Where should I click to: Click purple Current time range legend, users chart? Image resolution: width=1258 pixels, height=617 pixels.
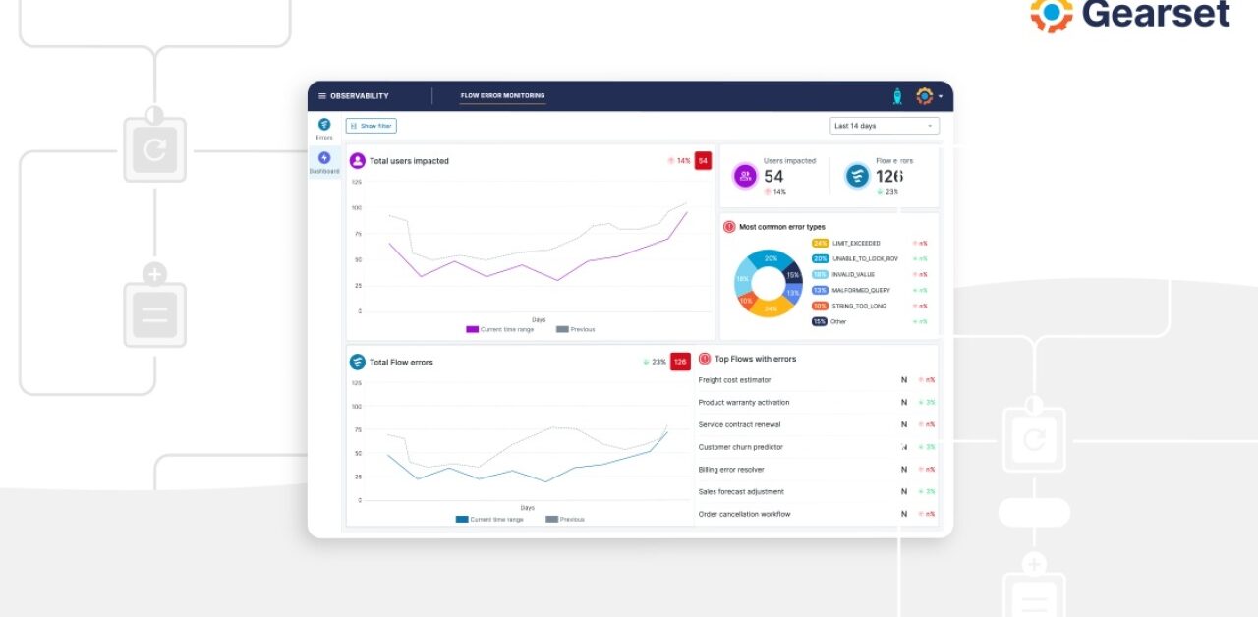click(499, 329)
